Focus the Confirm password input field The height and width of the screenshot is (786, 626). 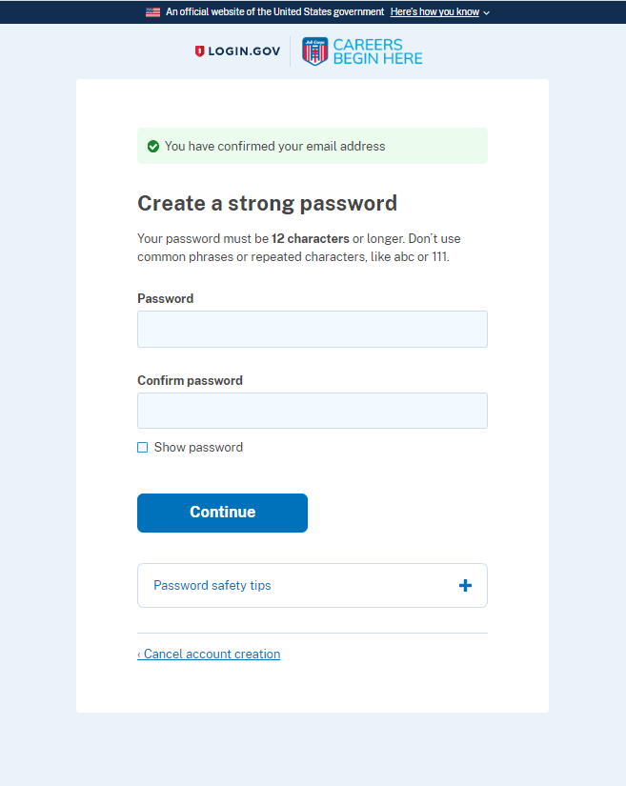click(313, 411)
